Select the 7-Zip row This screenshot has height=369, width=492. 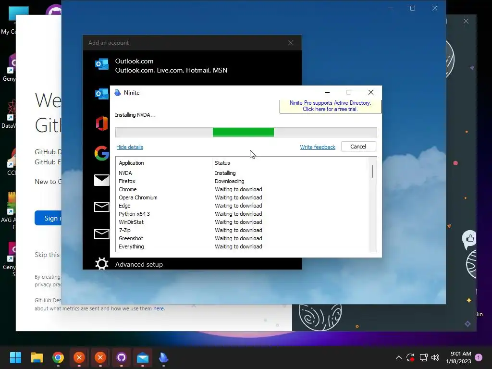click(242, 230)
